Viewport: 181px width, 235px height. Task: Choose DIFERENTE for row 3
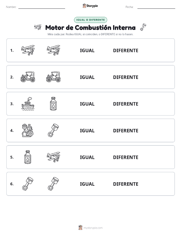click(x=126, y=104)
